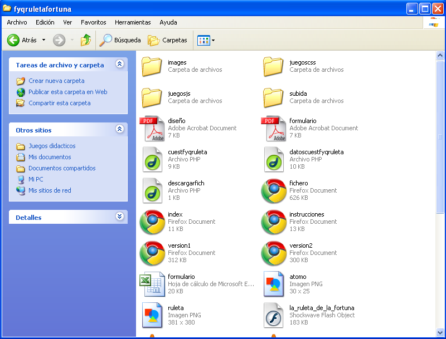This screenshot has width=446, height=339.
Task: Open the Views dropdown button
Action: coord(206,40)
